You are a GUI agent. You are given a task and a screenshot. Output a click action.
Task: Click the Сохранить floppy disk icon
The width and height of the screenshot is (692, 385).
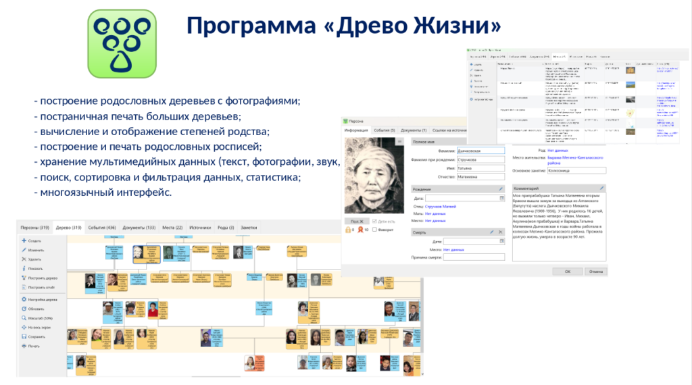pos(24,336)
